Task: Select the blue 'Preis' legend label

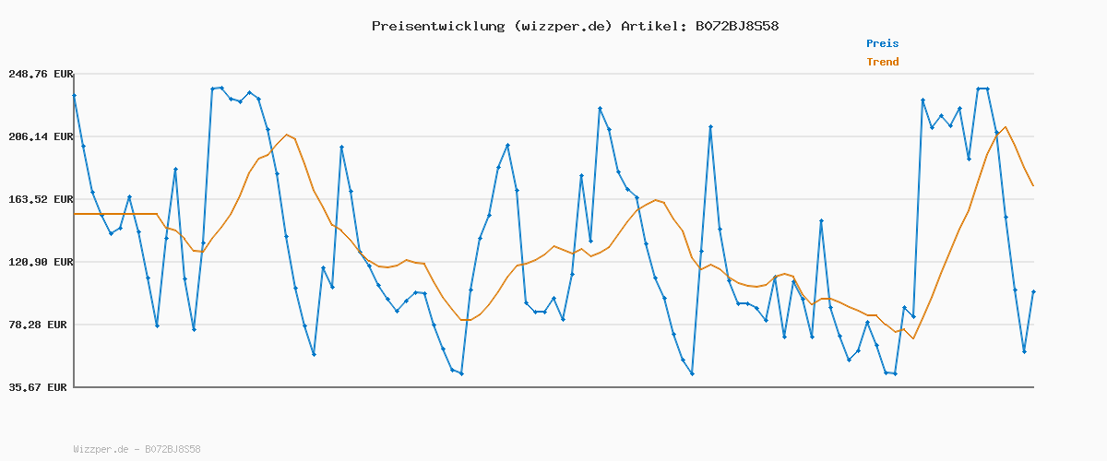Action: (882, 43)
